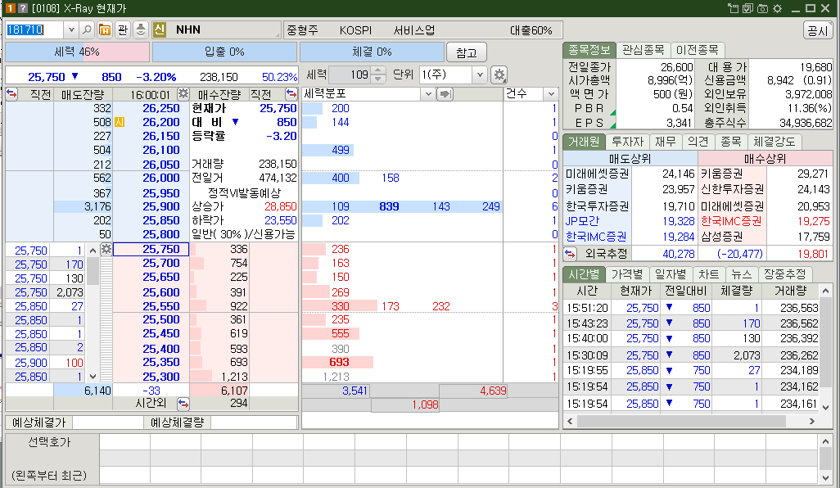This screenshot has height=488, width=840.
Task: Click the 관 icon next to the folder icon
Action: click(124, 31)
